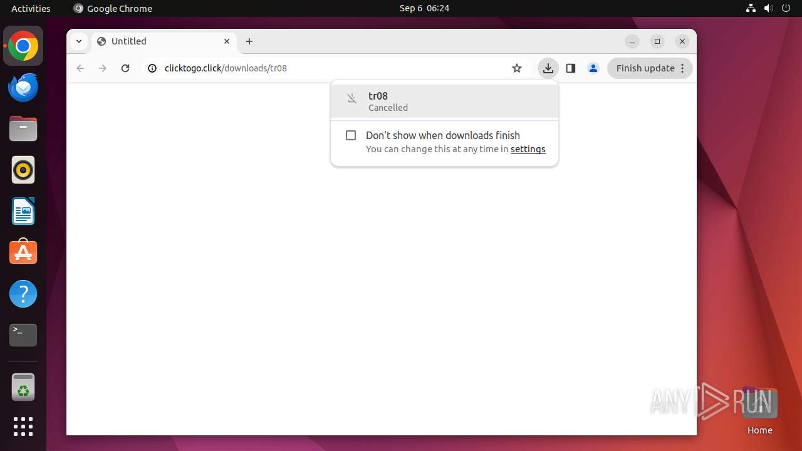Screen dimensions: 802x451
Task: Launch the Terminal from the dock
Action: [x=23, y=335]
